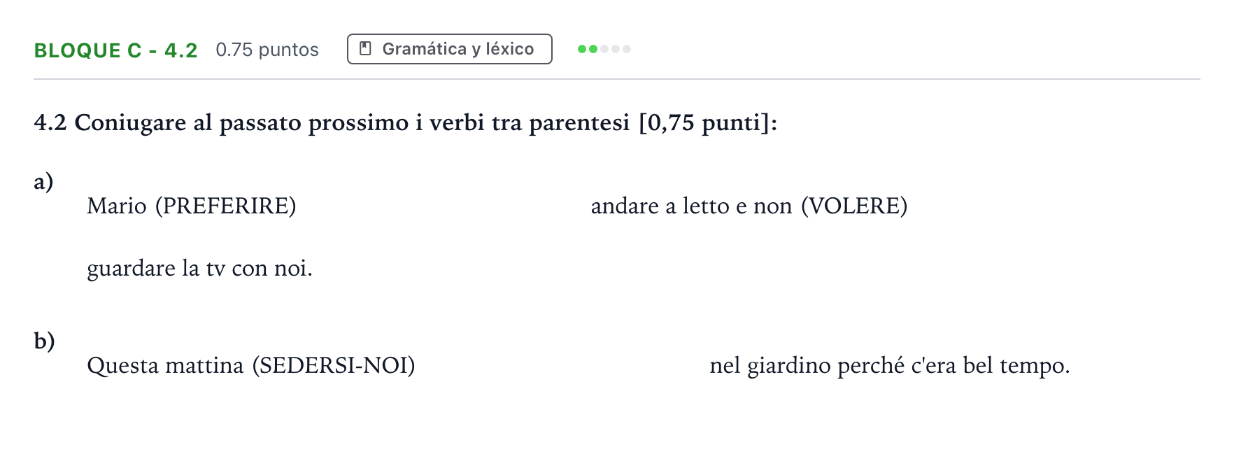The width and height of the screenshot is (1234, 459).
Task: Select the b) item label
Action: (x=44, y=341)
